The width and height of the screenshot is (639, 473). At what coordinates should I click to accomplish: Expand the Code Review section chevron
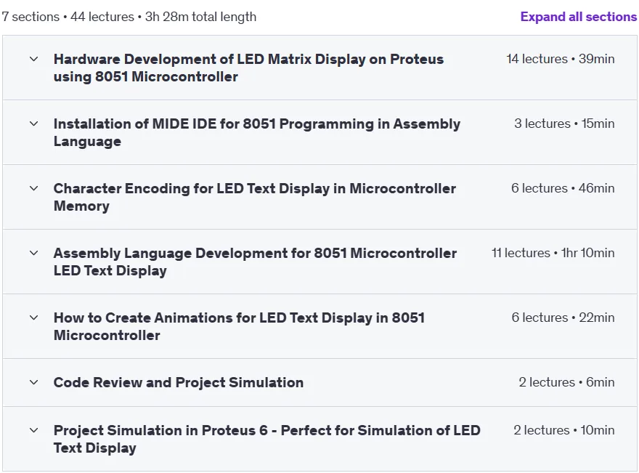click(x=34, y=382)
